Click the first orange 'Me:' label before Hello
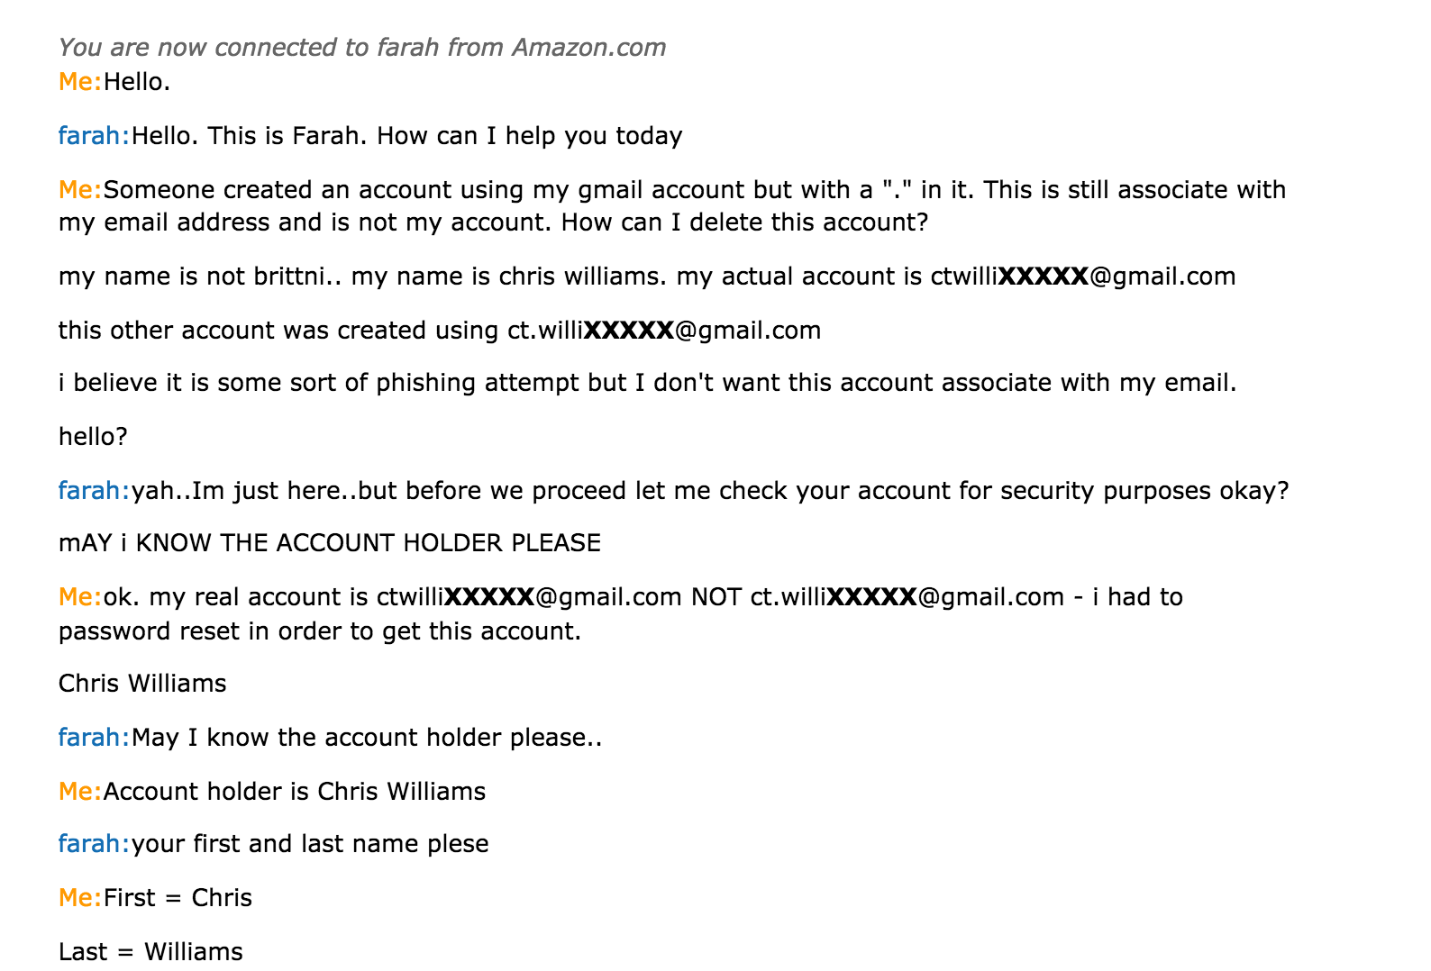This screenshot has height=971, width=1431. [x=80, y=82]
